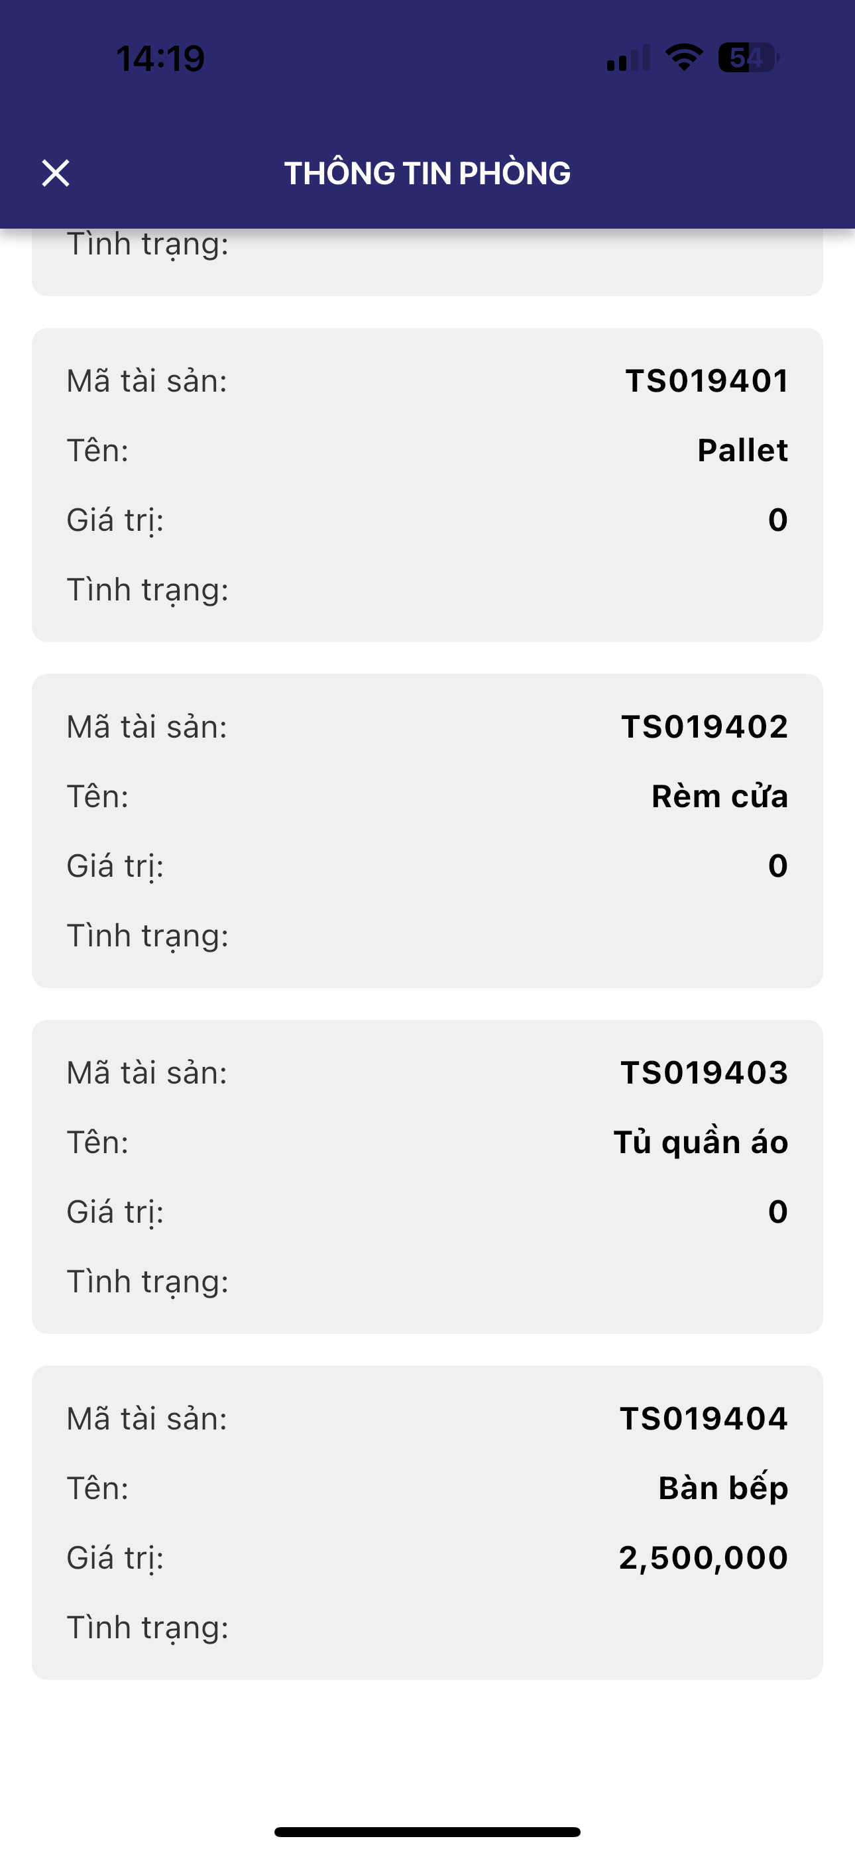Tap the Wi-Fi status icon
This screenshot has height=1853, width=855.
[x=684, y=57]
